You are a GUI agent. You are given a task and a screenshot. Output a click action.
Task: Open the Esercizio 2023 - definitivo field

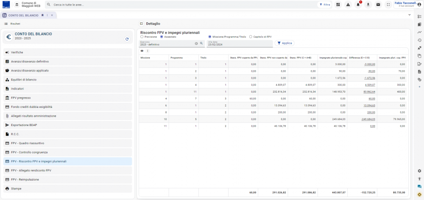[x=172, y=44]
